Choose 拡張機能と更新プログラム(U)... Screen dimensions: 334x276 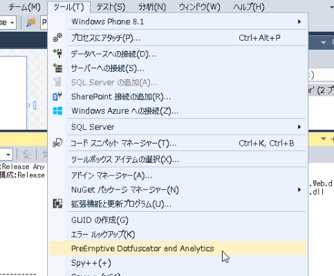point(178,204)
